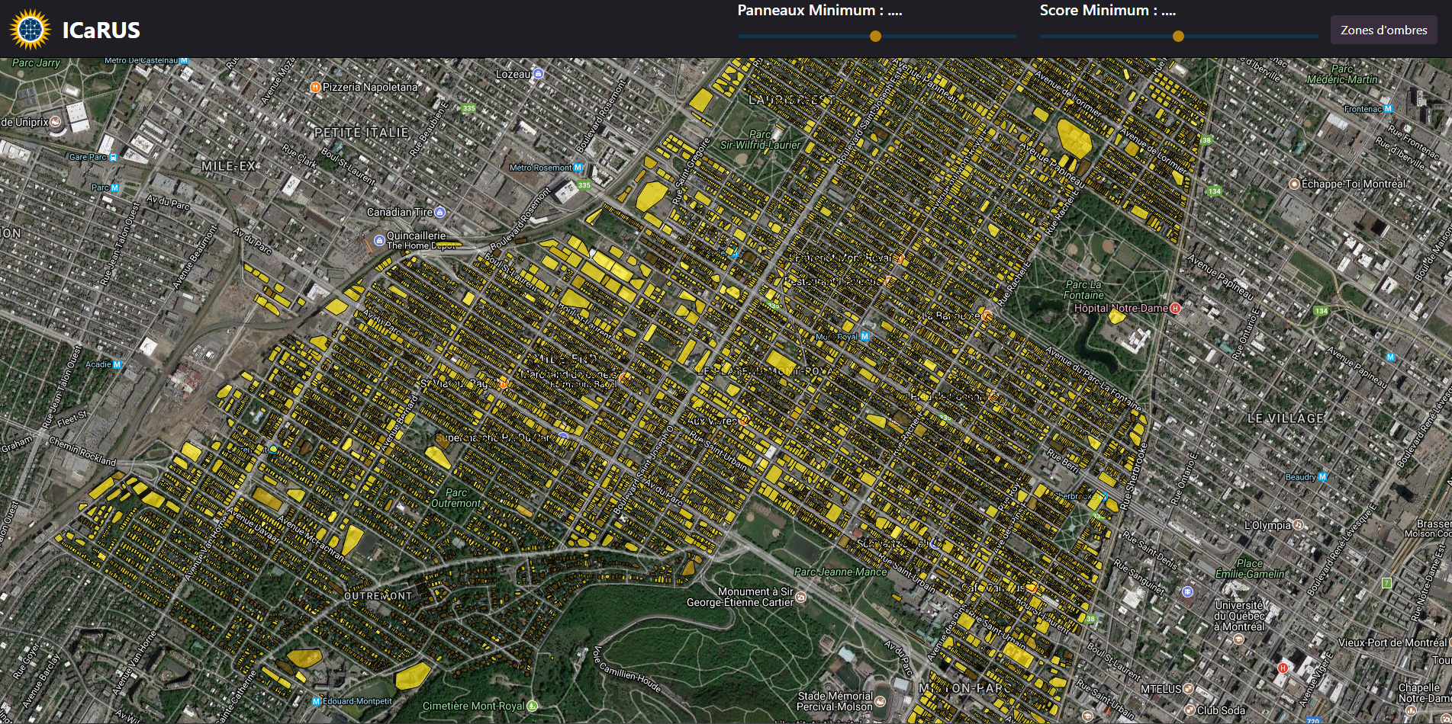Viewport: 1452px width, 724px height.
Task: Click the Parc Outremont label
Action: pyautogui.click(x=456, y=498)
